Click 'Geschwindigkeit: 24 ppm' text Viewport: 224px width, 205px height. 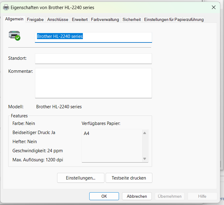[38, 151]
